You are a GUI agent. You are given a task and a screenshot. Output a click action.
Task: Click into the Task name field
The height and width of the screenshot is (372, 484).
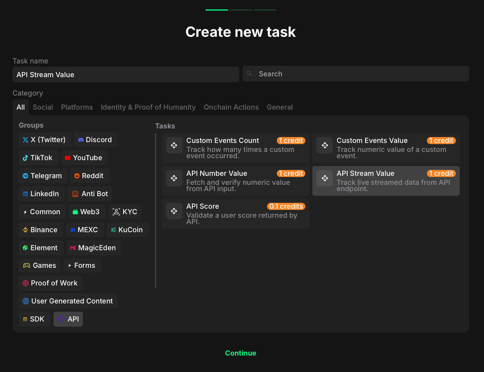coord(126,74)
